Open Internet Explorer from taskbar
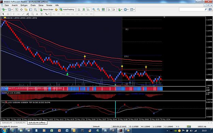Image resolution: width=213 pixels, height=133 pixels. click(13, 131)
